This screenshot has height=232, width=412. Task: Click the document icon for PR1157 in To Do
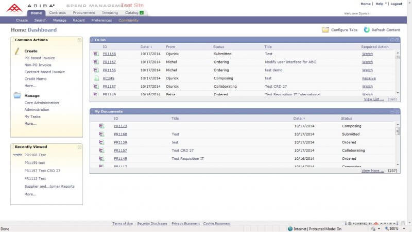(x=96, y=86)
